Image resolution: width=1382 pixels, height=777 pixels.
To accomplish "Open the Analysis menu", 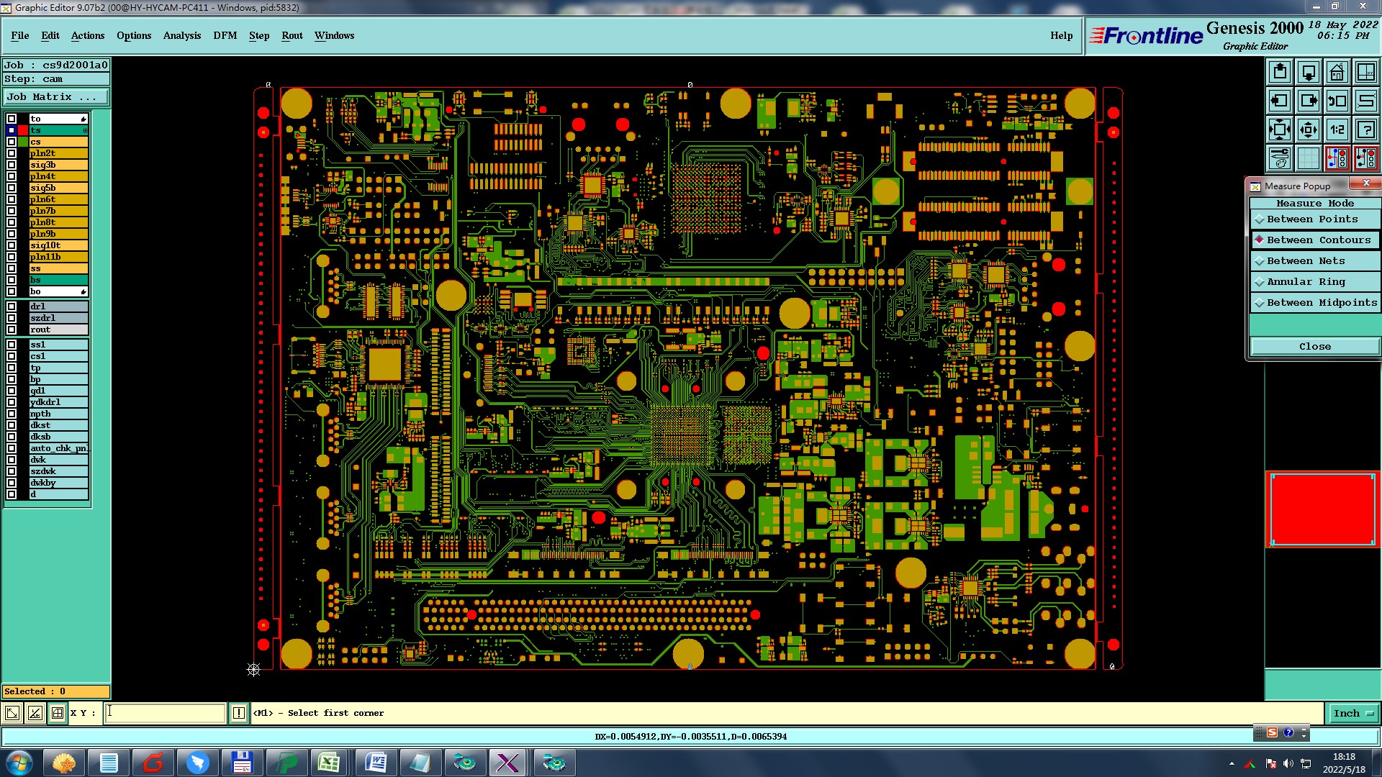I will click(181, 35).
